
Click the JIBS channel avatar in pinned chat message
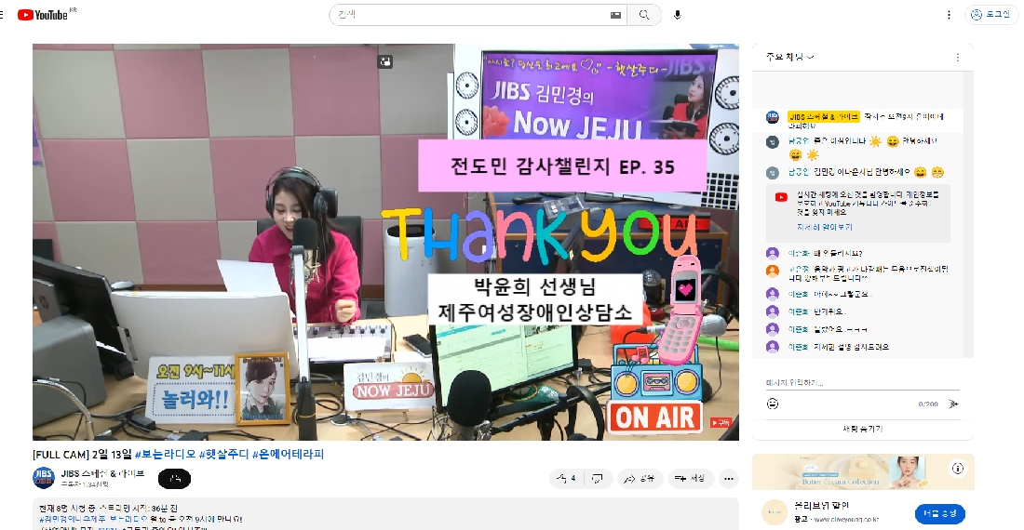pyautogui.click(x=773, y=117)
